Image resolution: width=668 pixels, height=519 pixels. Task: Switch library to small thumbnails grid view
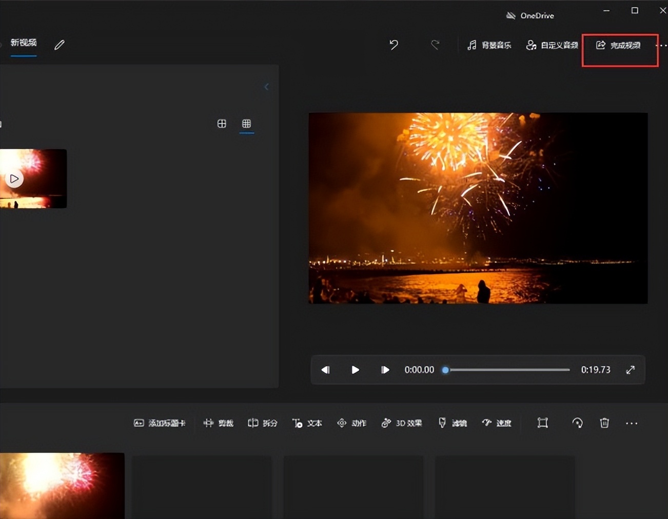(x=246, y=124)
